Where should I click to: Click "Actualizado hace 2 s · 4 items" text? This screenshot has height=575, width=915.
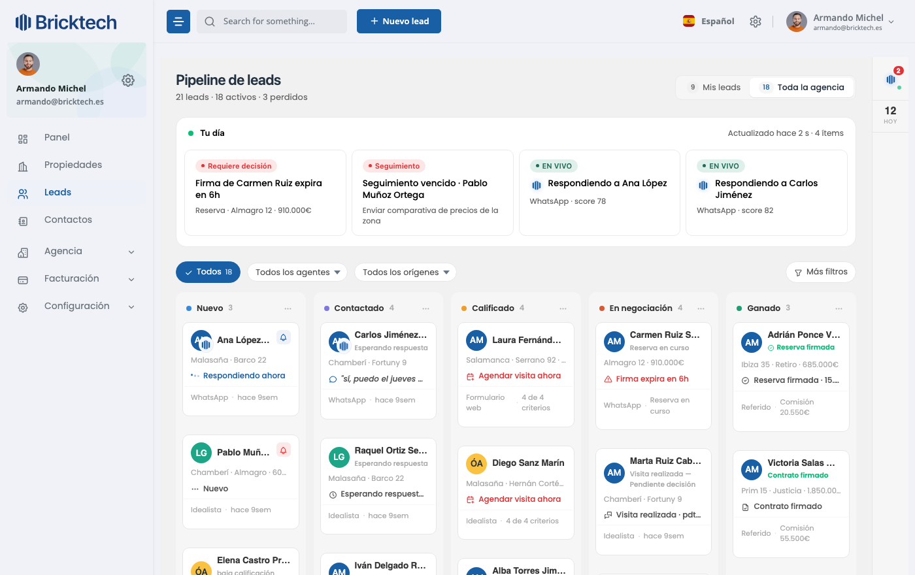coord(786,133)
